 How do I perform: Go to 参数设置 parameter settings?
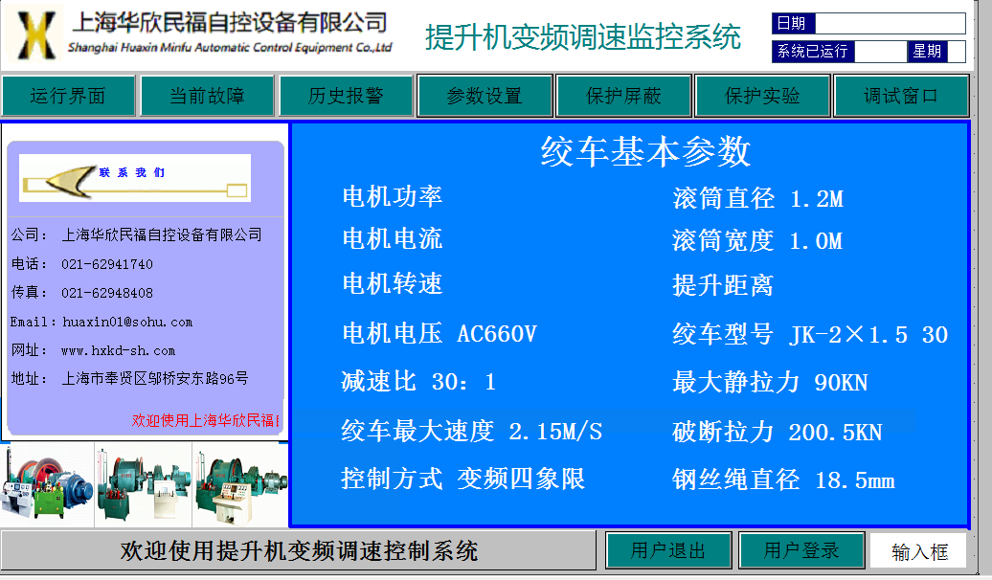coord(485,96)
